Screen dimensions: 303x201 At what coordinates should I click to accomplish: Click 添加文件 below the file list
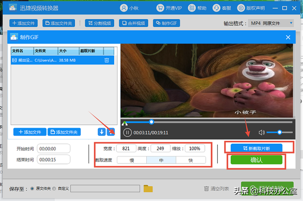tap(30, 132)
